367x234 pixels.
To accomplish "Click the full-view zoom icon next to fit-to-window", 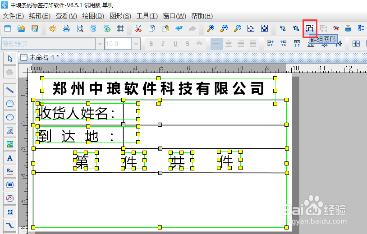I will [265, 28].
